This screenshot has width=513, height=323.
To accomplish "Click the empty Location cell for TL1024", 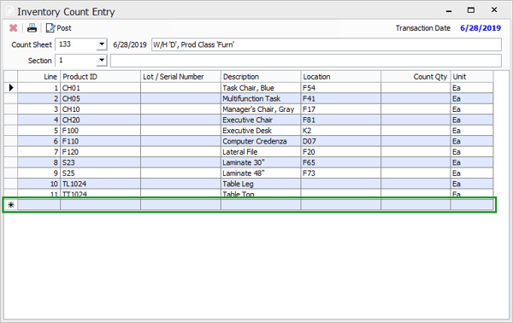I will click(340, 184).
